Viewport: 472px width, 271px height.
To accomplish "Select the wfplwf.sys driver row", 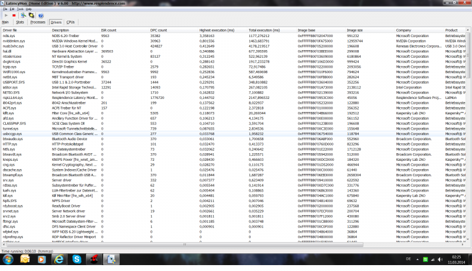I will point(233,232).
